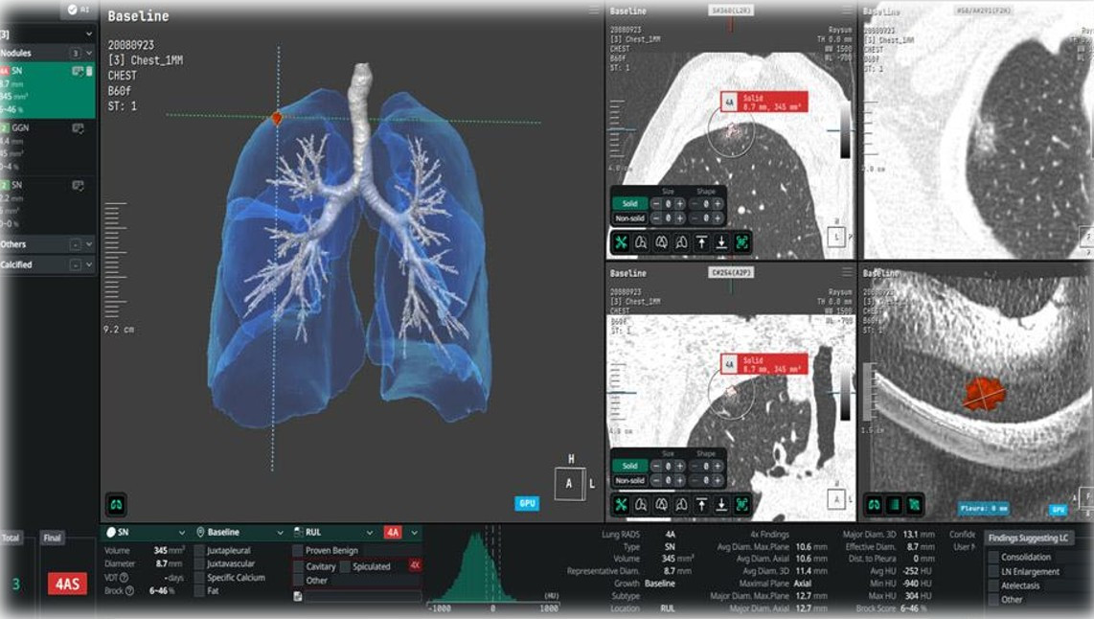Switch to the Final tab
This screenshot has height=619, width=1094.
coord(53,539)
